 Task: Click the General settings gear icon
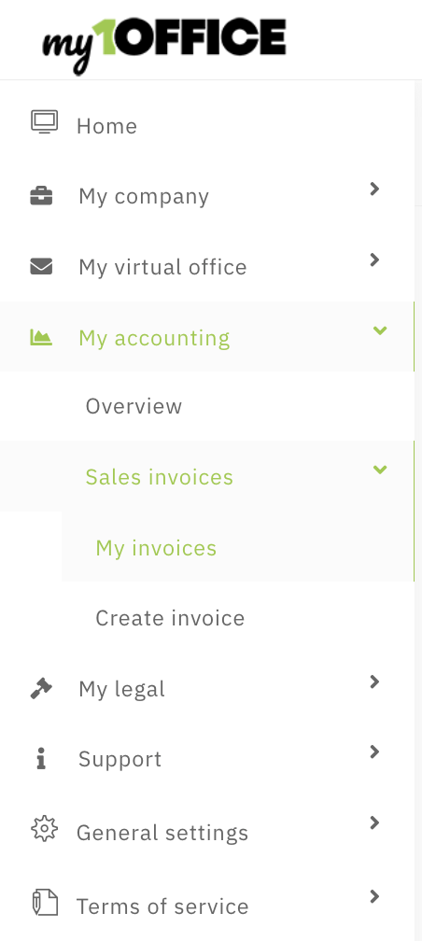[45, 830]
